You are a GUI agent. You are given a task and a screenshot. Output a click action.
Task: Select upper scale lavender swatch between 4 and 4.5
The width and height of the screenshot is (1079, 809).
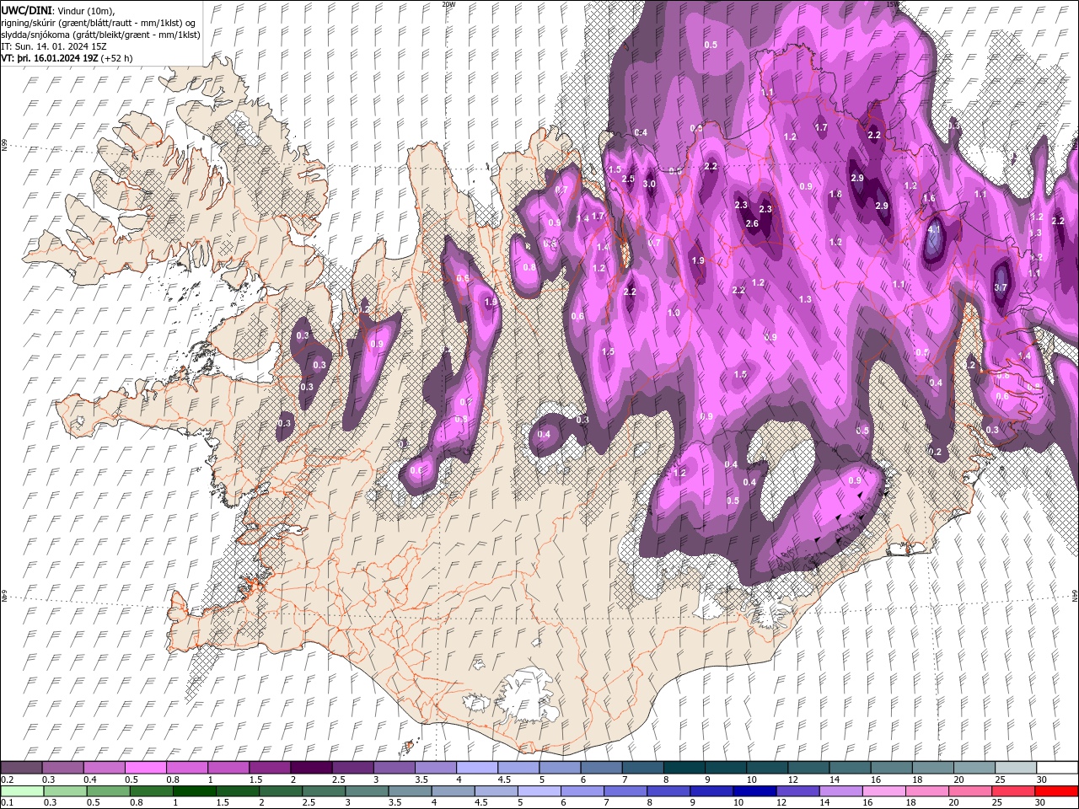pos(477,768)
